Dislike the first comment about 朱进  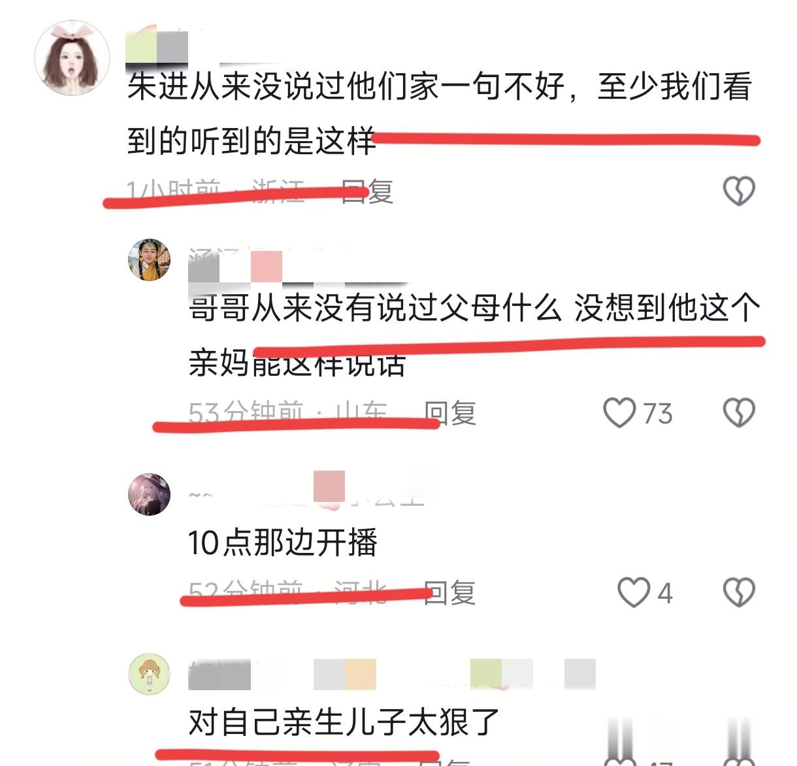739,191
